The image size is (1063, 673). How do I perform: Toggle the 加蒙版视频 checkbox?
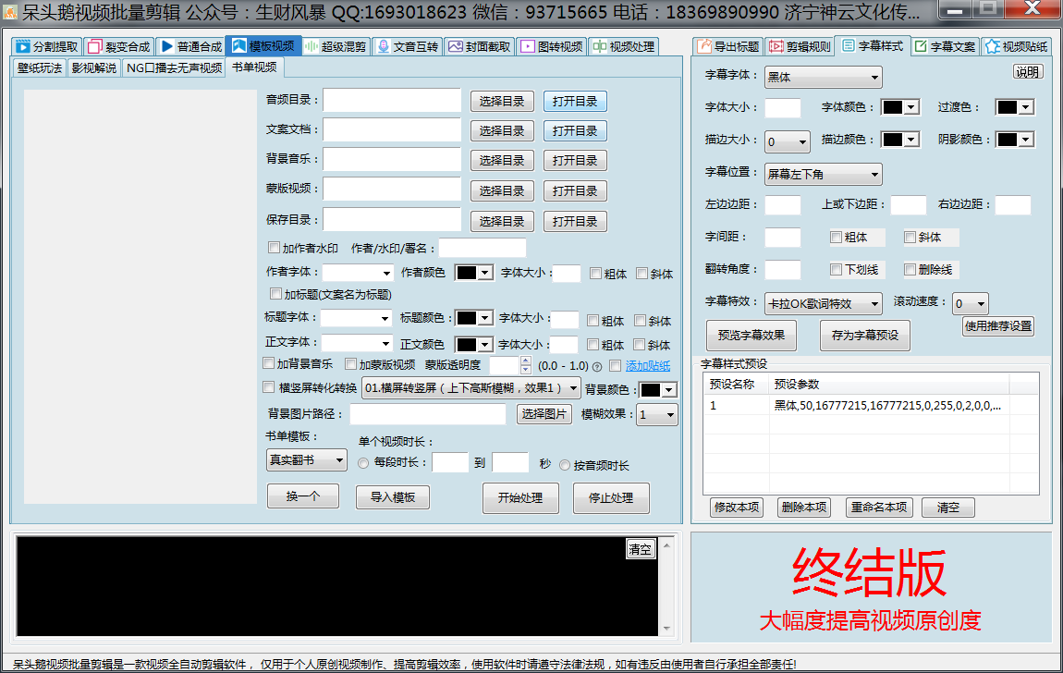click(350, 364)
